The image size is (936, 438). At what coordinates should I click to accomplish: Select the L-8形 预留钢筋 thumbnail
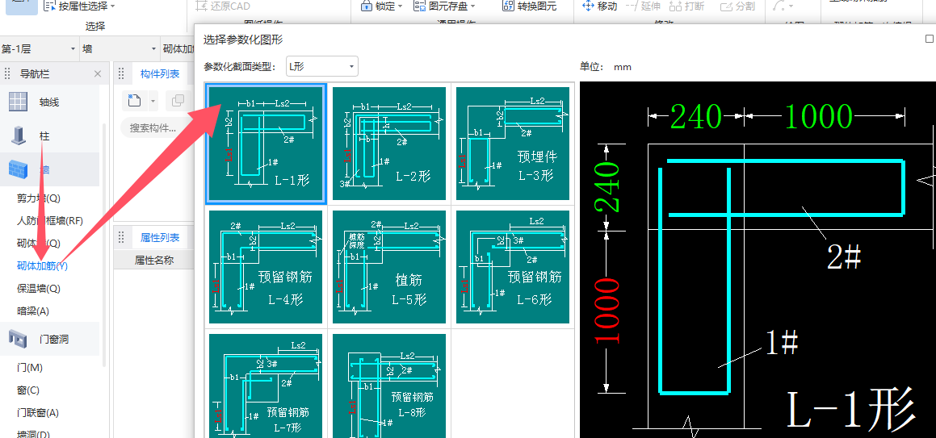click(389, 386)
